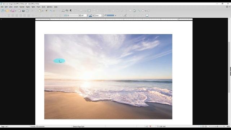Screen dimensions: 231x130
Task: Click rightmost icon on drawing toolbar
Action: [147, 15]
